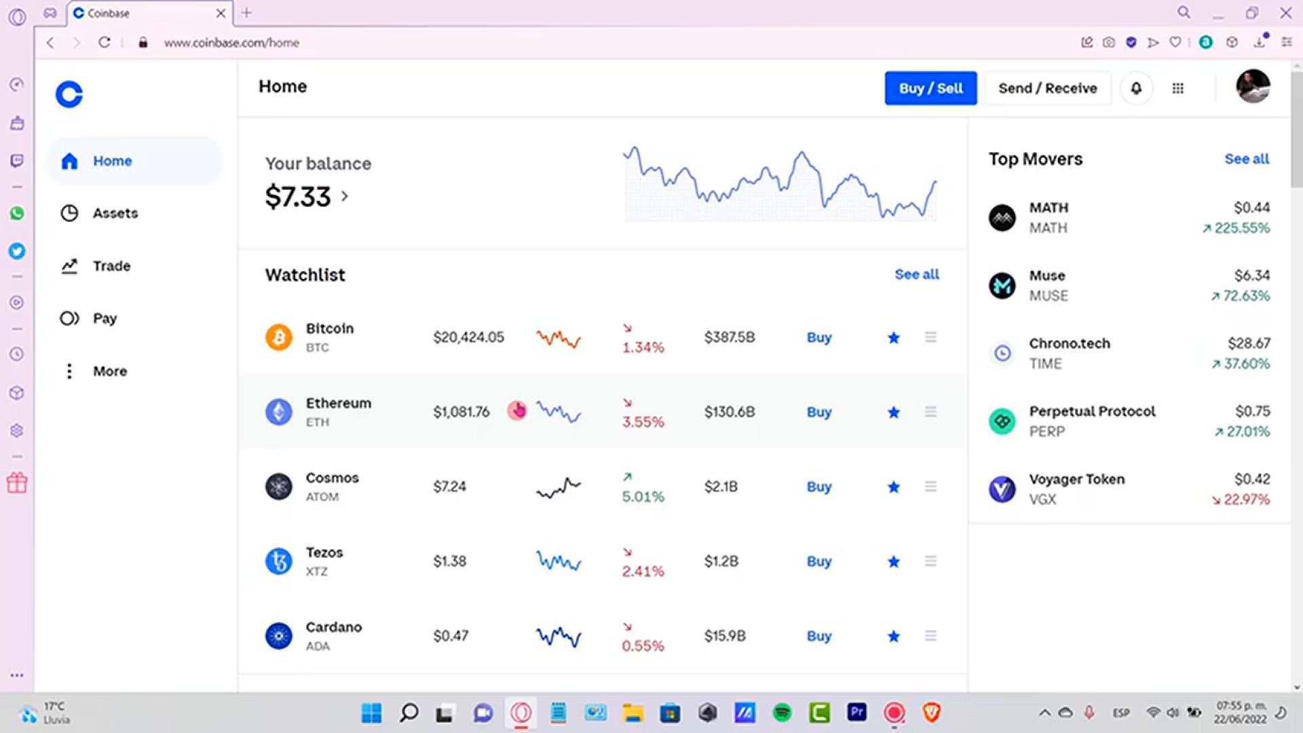
Task: Unstar Cosmos from the watchlist
Action: pos(894,487)
